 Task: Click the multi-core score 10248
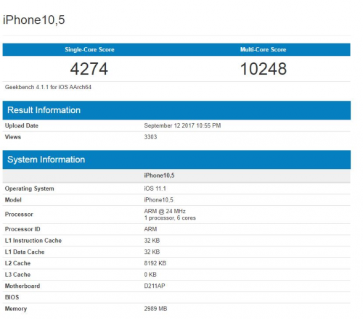tap(264, 69)
